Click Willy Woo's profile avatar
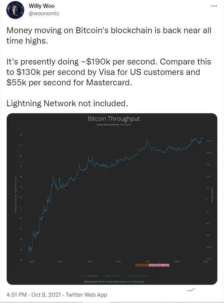Image resolution: width=224 pixels, height=303 pixels. [15, 10]
